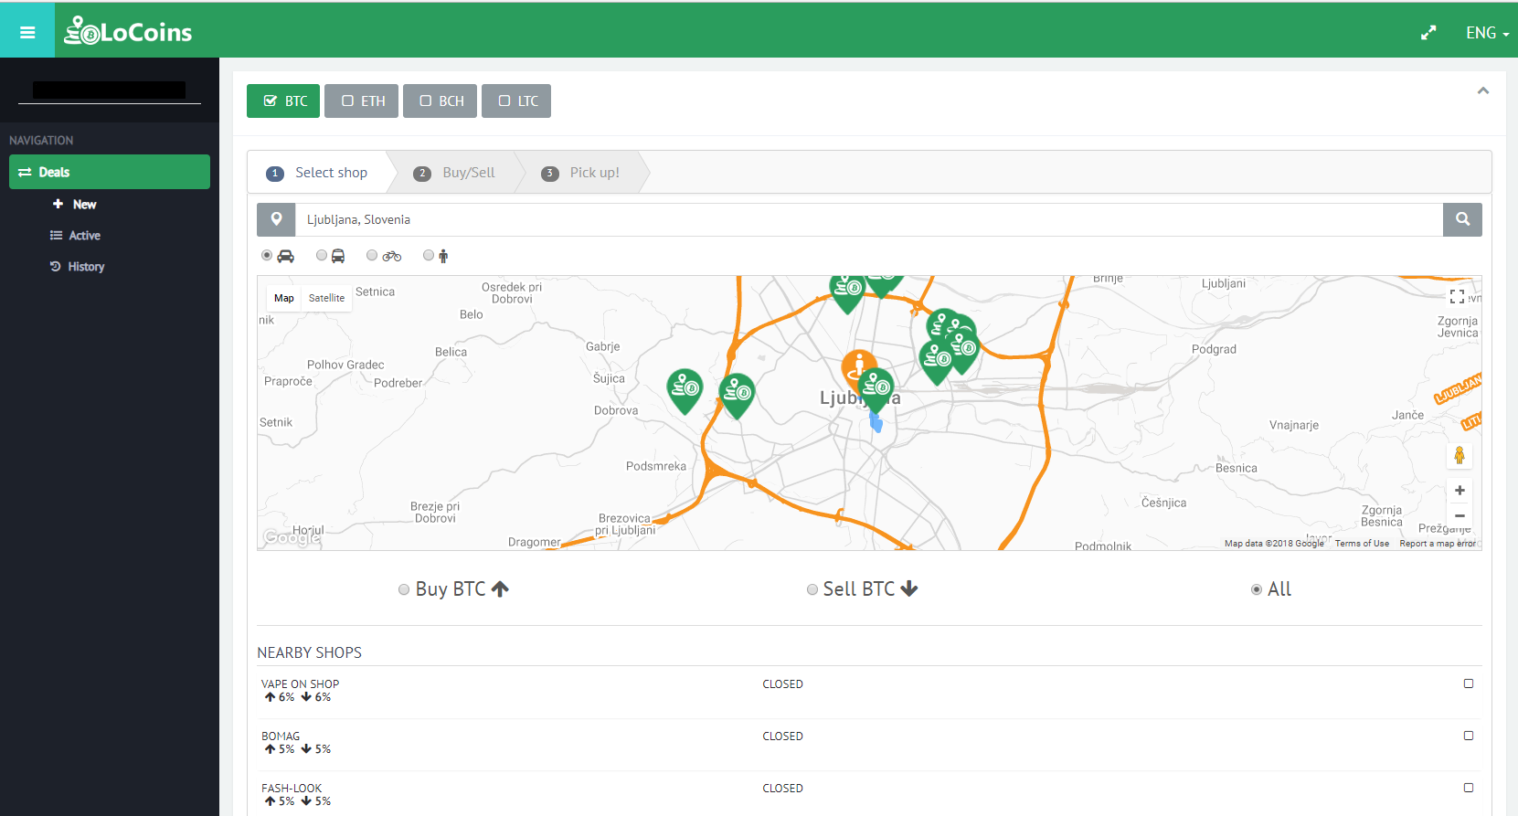Toggle the LTC currency checkbox button
Image resolution: width=1518 pixels, height=816 pixels.
pos(516,101)
